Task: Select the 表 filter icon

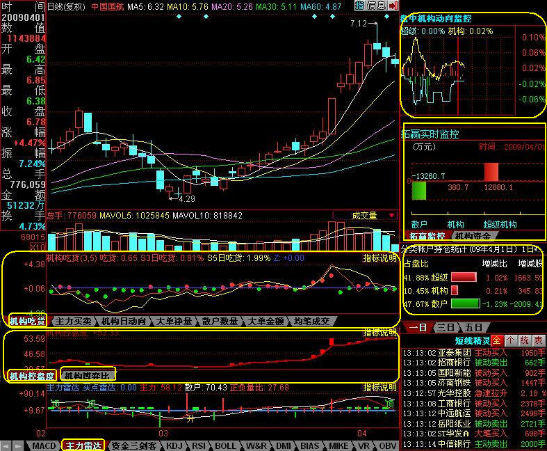Action: point(538,341)
